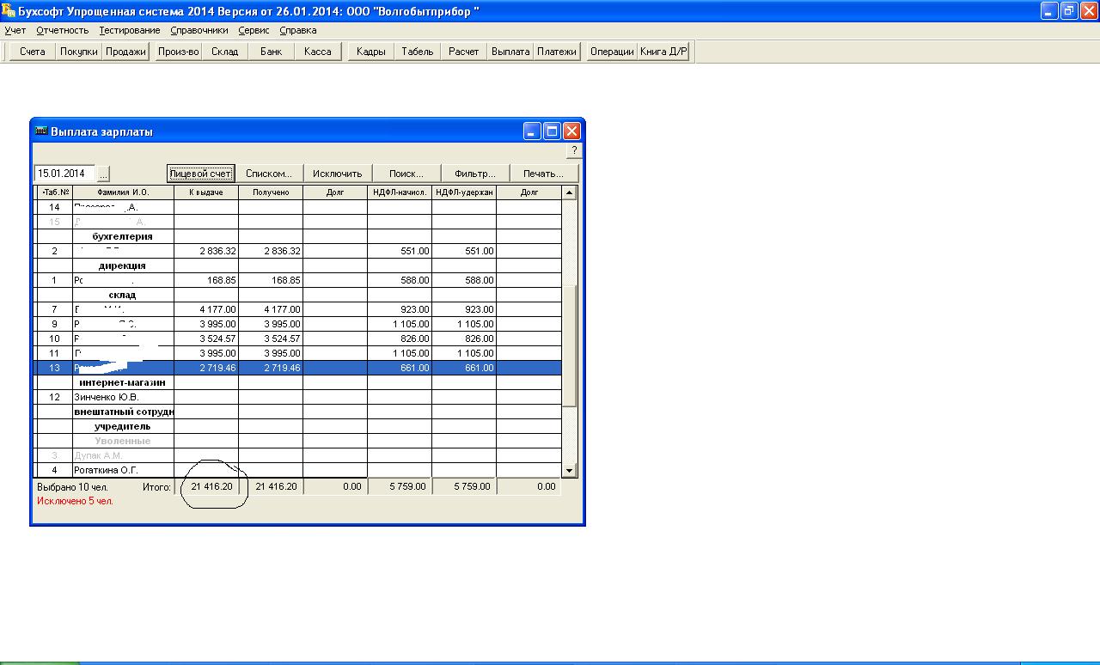Open the Кадры toolbar section
1100x665 pixels.
[x=370, y=52]
